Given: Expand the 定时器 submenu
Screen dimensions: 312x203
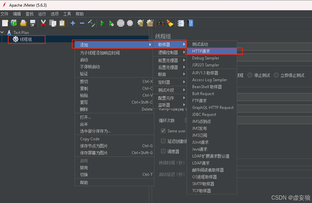Looking at the screenshot, I should (170, 82).
